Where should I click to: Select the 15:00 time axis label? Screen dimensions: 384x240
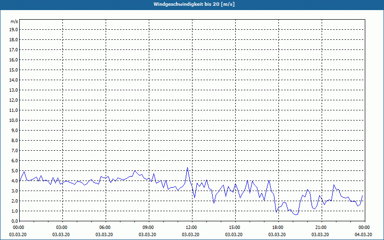click(x=235, y=227)
